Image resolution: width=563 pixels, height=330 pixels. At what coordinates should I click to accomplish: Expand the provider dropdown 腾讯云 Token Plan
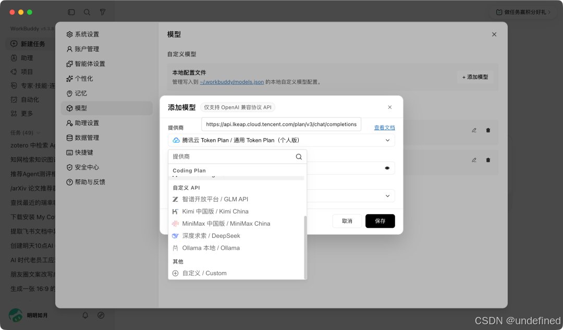click(x=281, y=140)
